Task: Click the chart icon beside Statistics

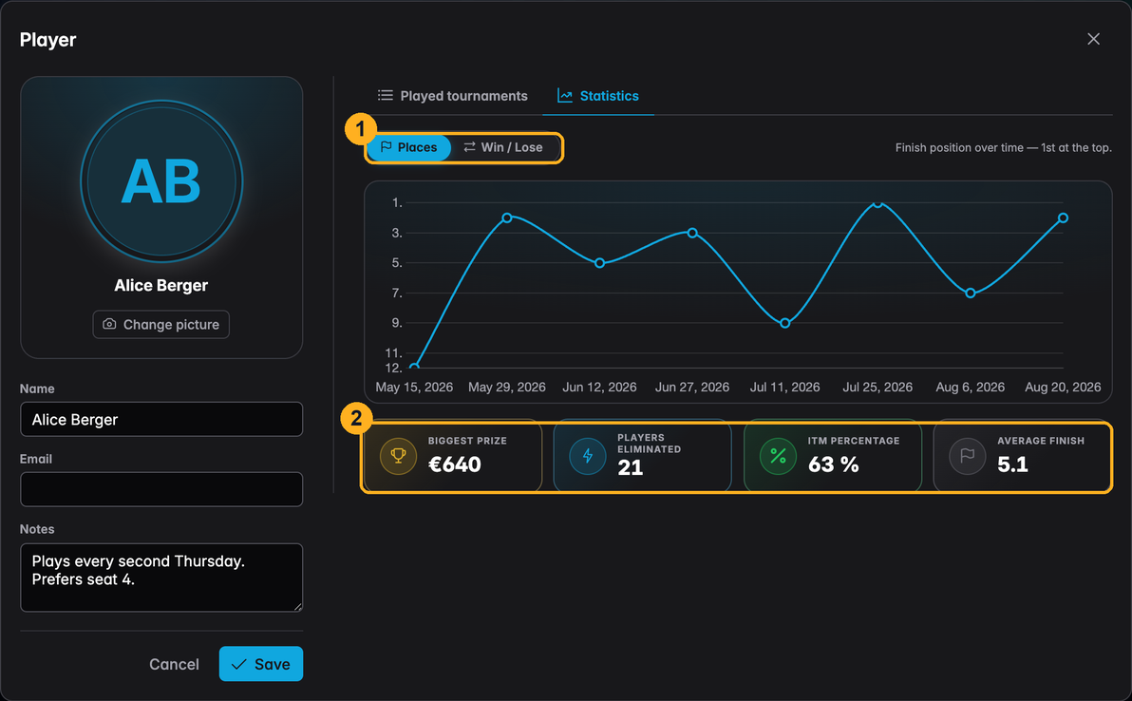Action: (x=564, y=95)
